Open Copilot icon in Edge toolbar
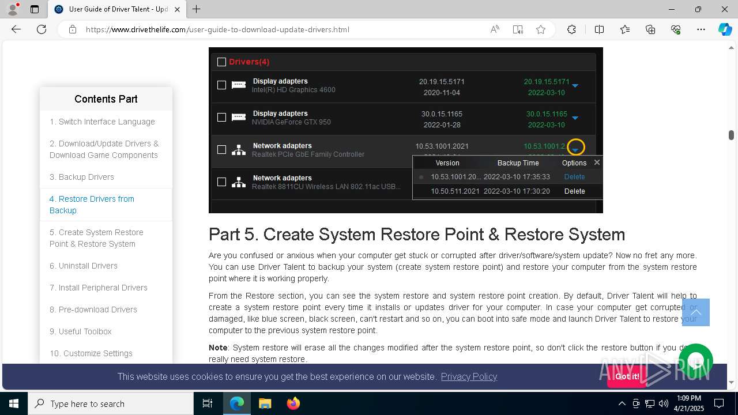 pos(725,29)
